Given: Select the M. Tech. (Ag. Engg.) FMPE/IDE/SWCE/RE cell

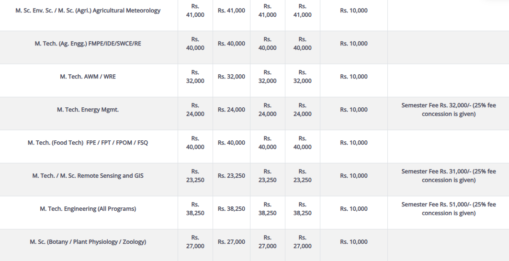Looking at the screenshot, I should 88,44.
